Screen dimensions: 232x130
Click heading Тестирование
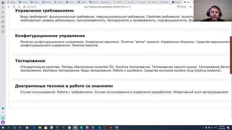click(30, 61)
